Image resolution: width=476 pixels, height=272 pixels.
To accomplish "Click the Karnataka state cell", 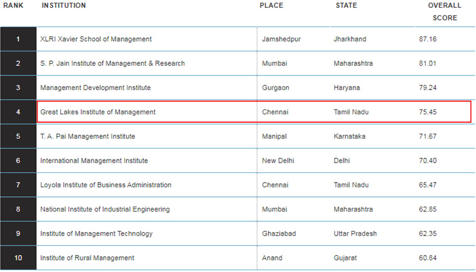I will [349, 137].
